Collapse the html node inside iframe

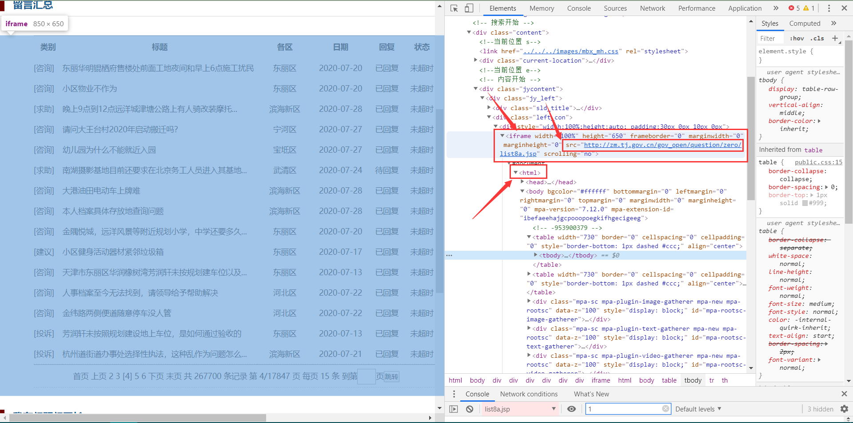[x=515, y=173]
